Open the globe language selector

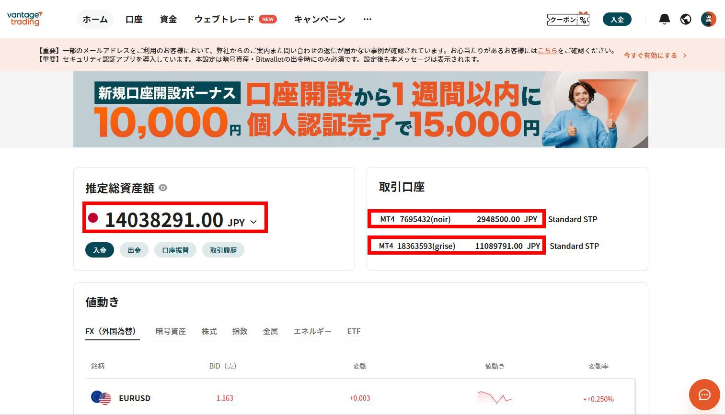point(686,19)
